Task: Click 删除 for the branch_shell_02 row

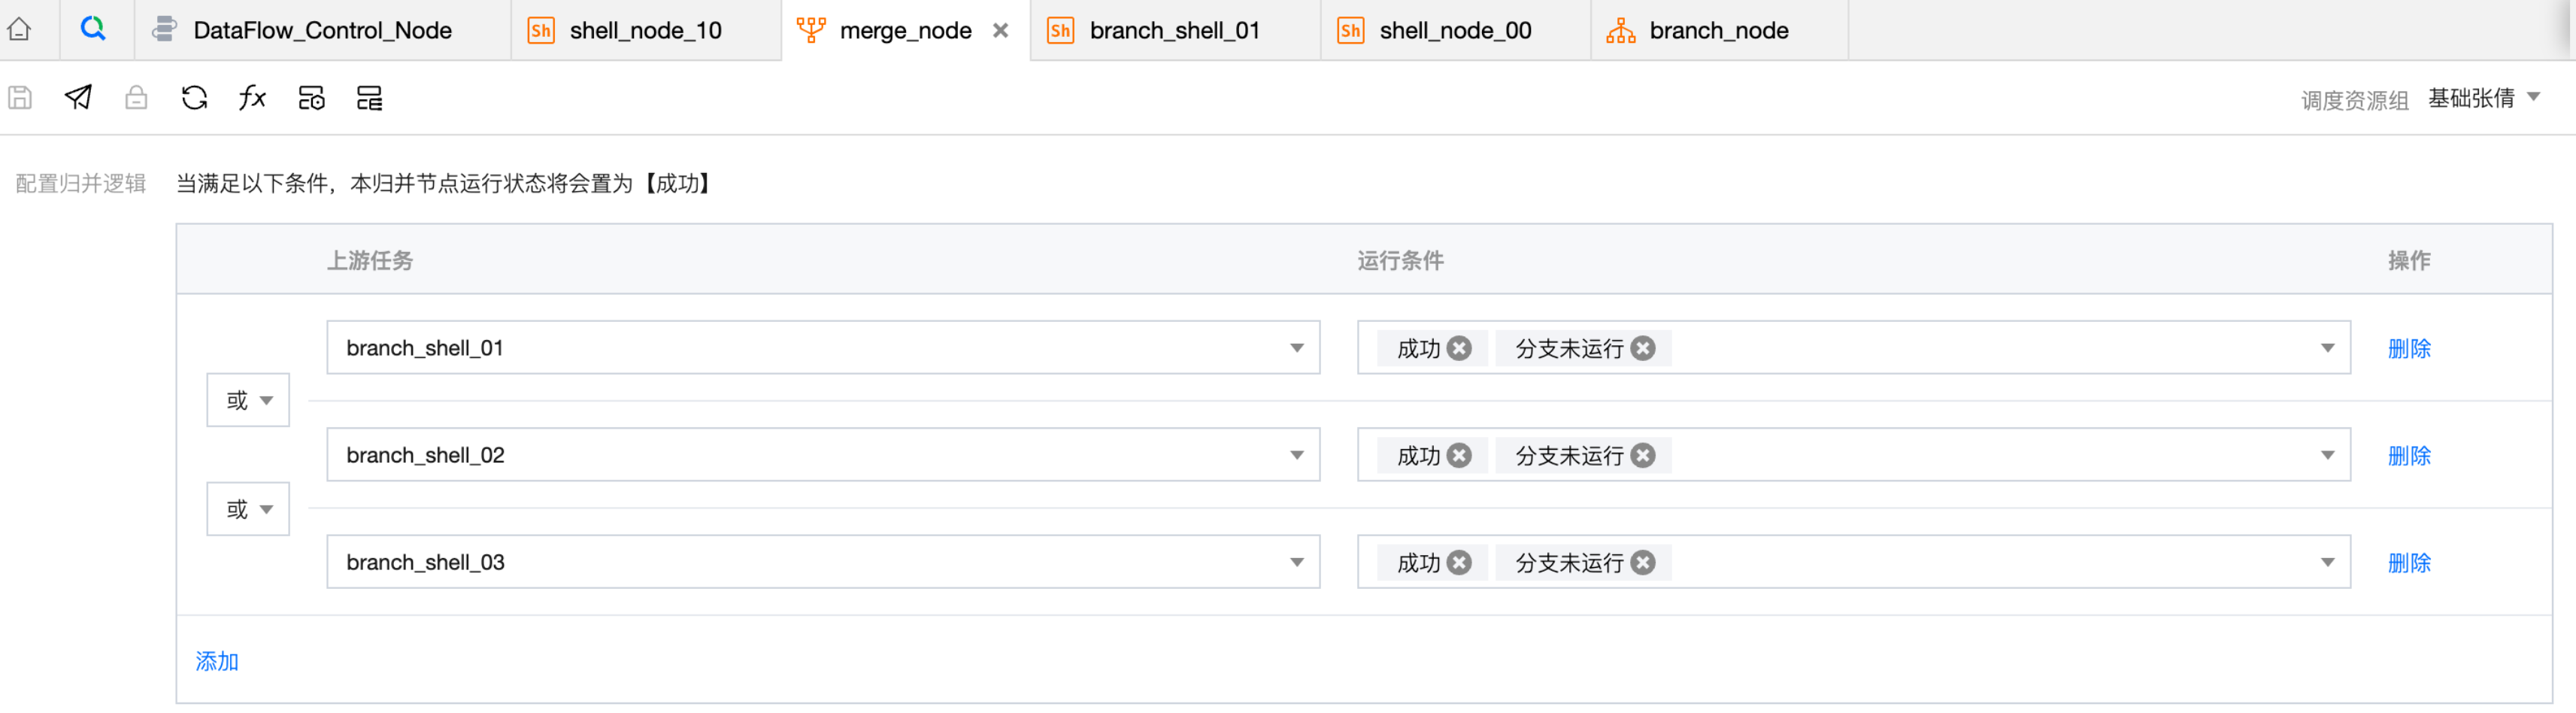Action: (2408, 456)
